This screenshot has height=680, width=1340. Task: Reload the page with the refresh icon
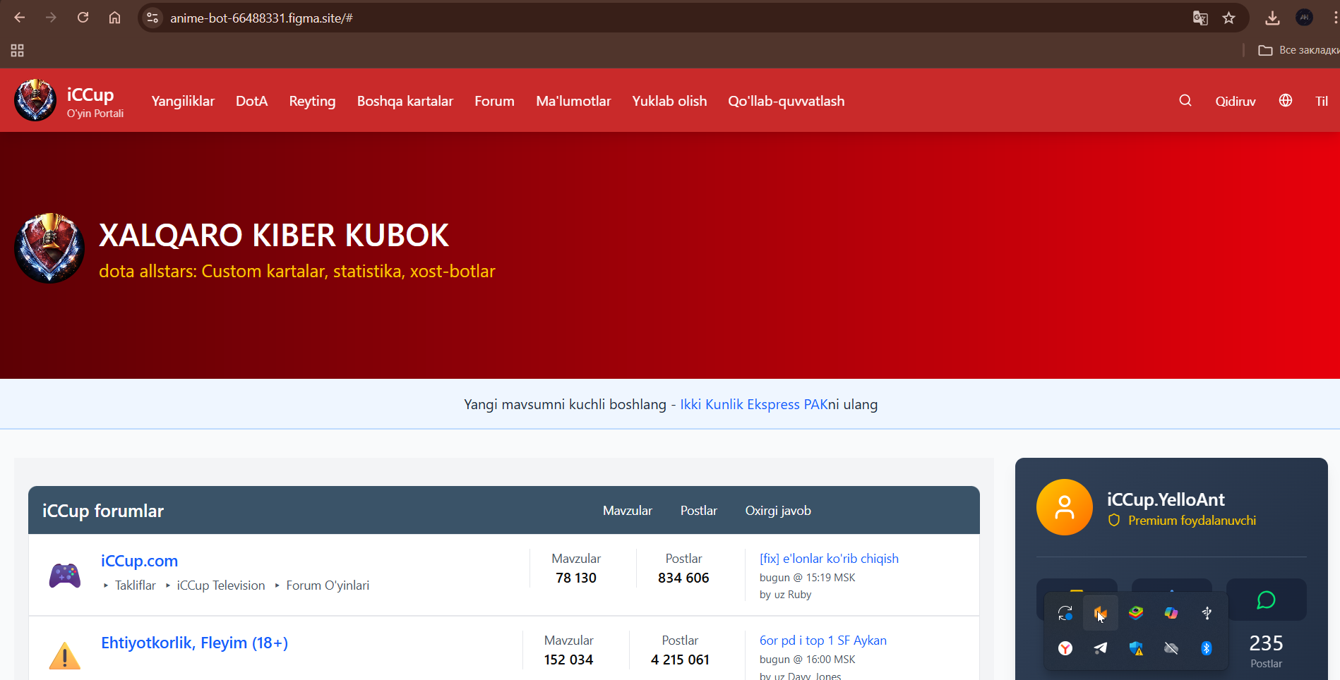pyautogui.click(x=83, y=18)
